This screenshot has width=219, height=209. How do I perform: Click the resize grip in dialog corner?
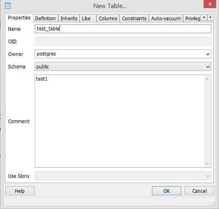(213, 203)
